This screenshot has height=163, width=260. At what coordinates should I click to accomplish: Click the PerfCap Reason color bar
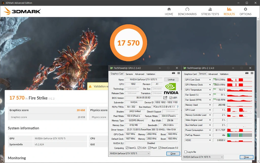[240, 135]
